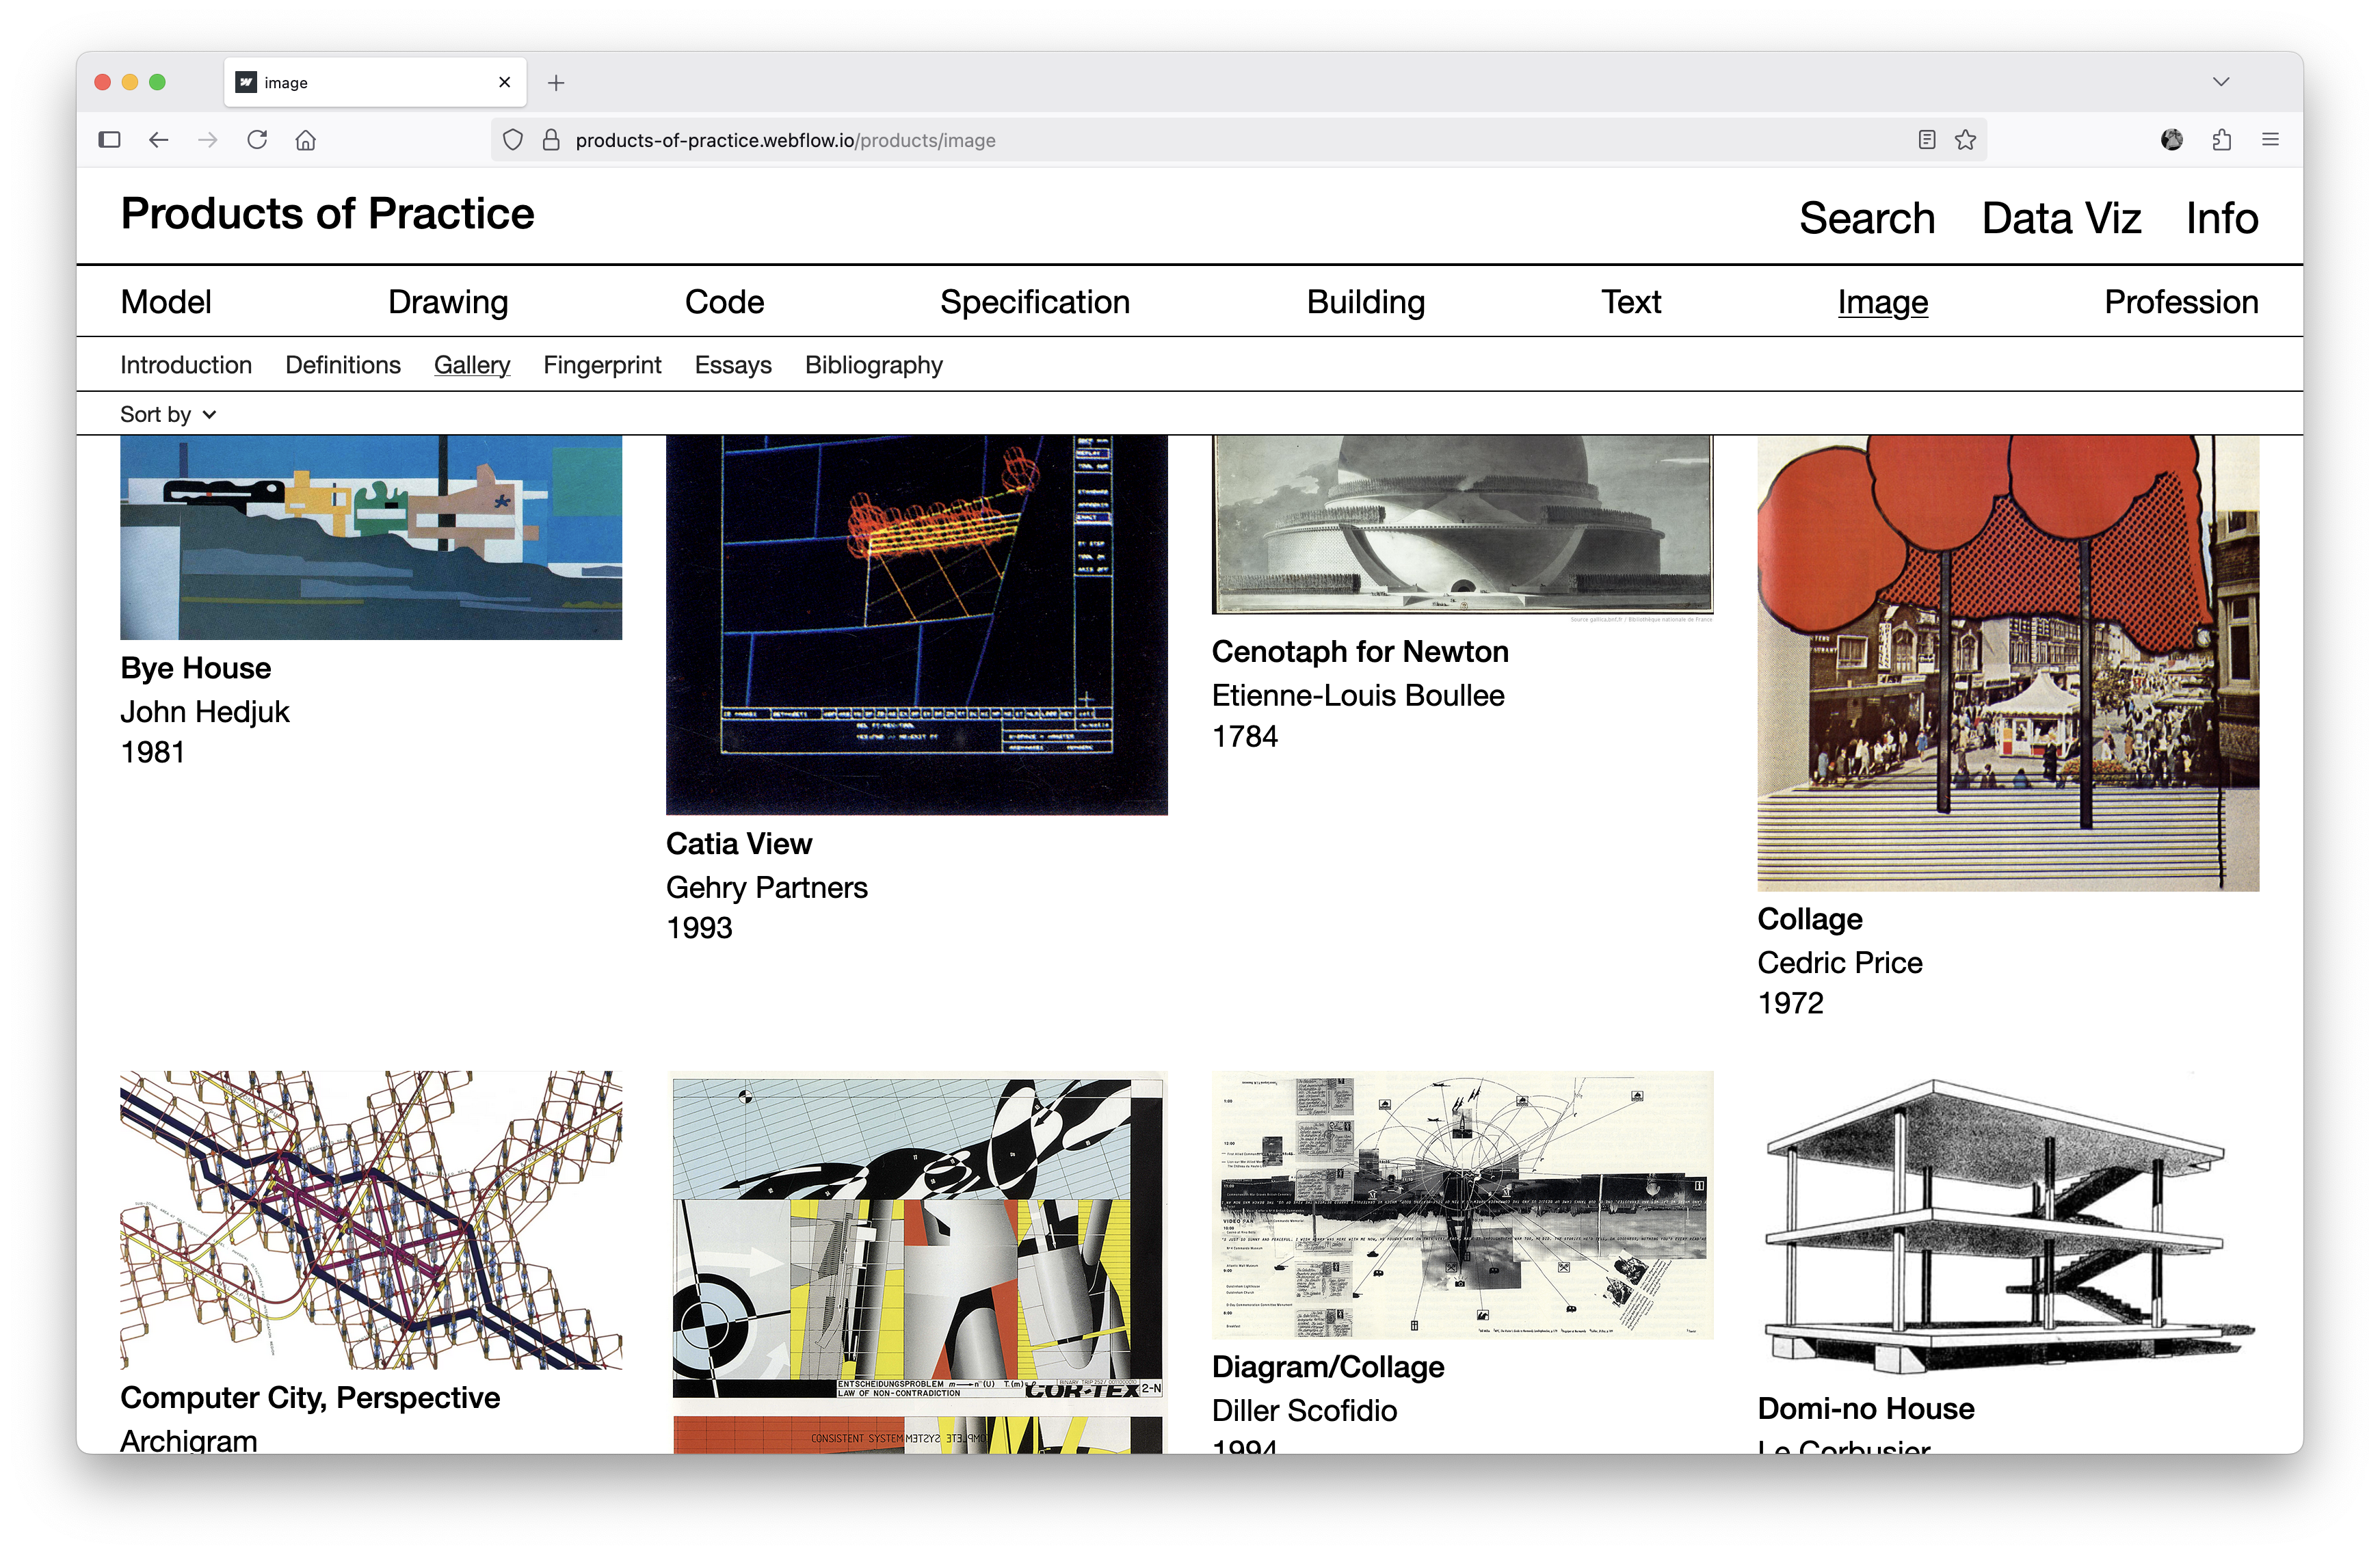
Task: Click the back arrow button
Action: tap(159, 140)
